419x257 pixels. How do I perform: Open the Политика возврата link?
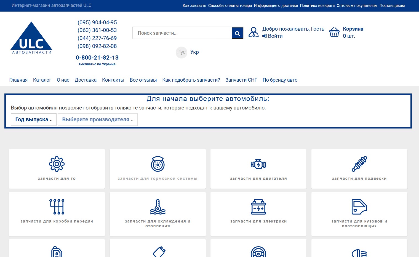pyautogui.click(x=317, y=6)
